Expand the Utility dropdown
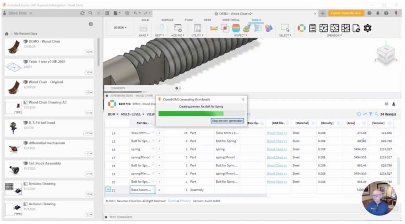 point(197,35)
